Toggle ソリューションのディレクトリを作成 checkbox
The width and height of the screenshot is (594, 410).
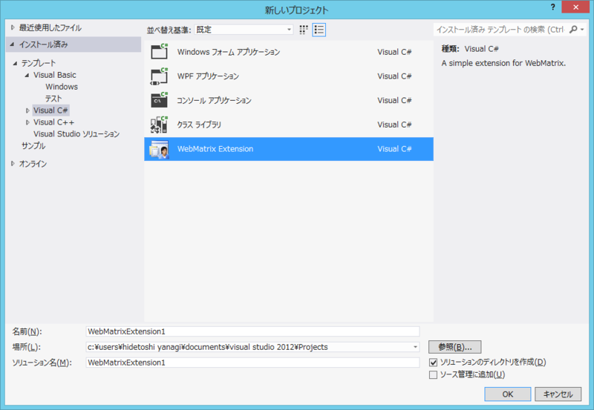click(x=434, y=363)
